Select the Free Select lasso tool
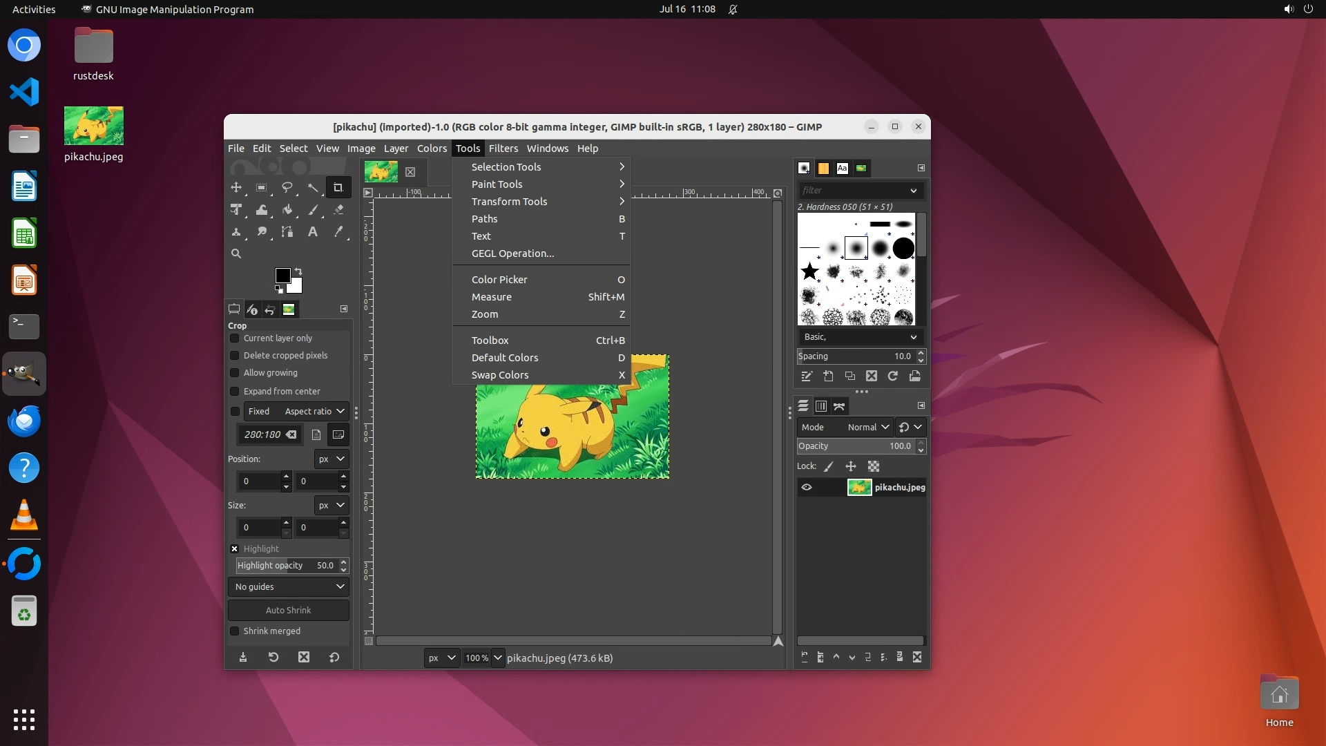The width and height of the screenshot is (1326, 746). coord(287,187)
